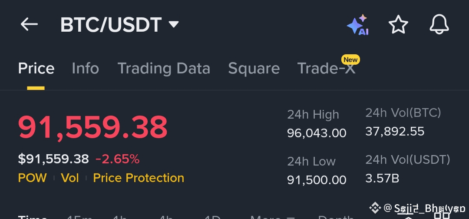The width and height of the screenshot is (469, 219).
Task: Tap the Vol tag
Action: (x=69, y=178)
